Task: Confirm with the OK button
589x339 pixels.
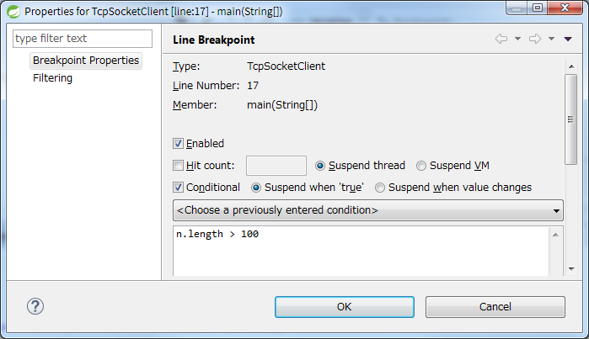Action: coord(345,307)
